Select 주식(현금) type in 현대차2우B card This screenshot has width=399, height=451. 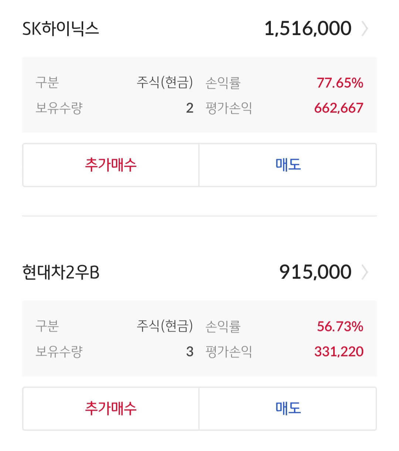165,326
